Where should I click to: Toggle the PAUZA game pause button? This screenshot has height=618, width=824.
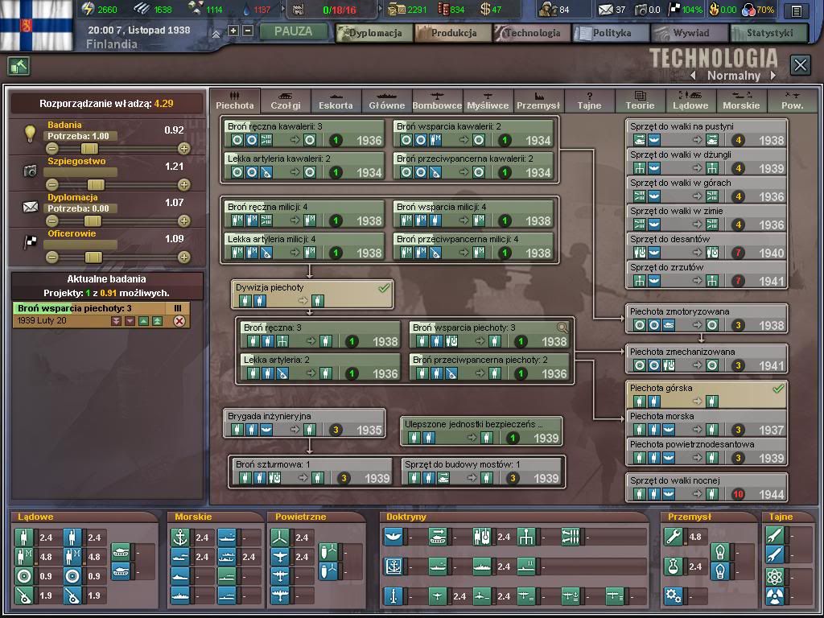[293, 31]
